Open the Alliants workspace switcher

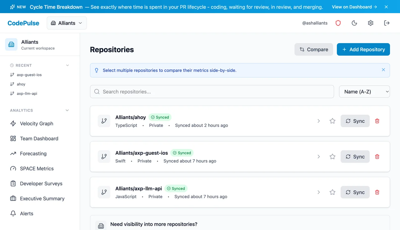click(x=67, y=23)
